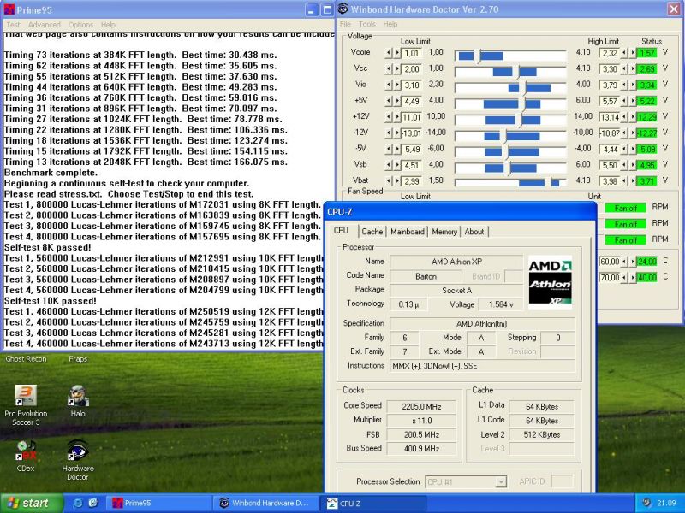The height and width of the screenshot is (513, 685).
Task: Click the FSB value 200.5 MHz
Action: click(x=421, y=434)
